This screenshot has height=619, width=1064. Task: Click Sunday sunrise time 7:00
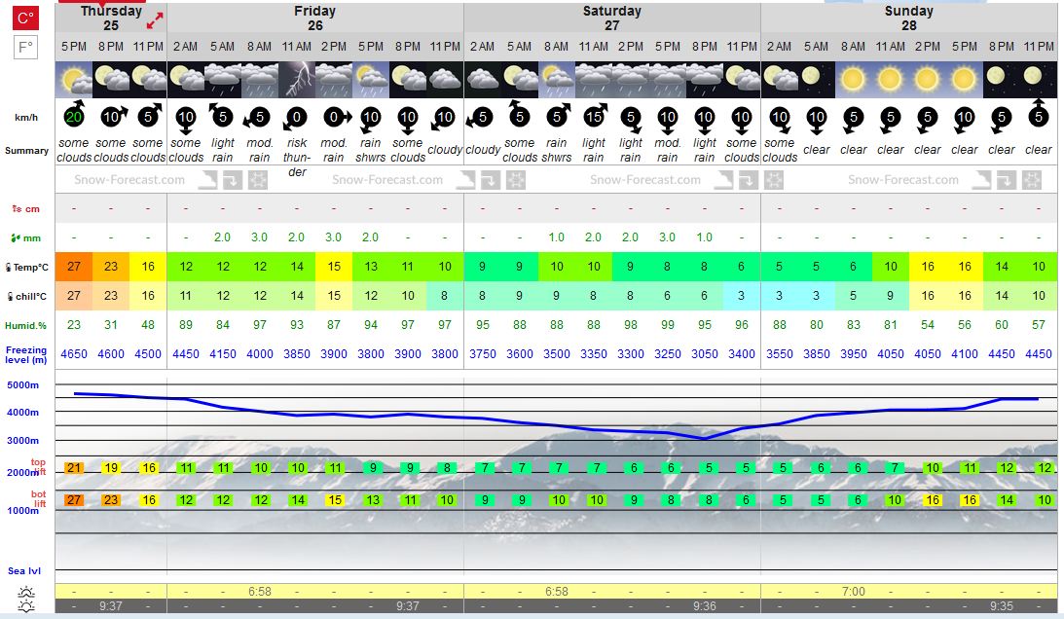click(x=853, y=592)
